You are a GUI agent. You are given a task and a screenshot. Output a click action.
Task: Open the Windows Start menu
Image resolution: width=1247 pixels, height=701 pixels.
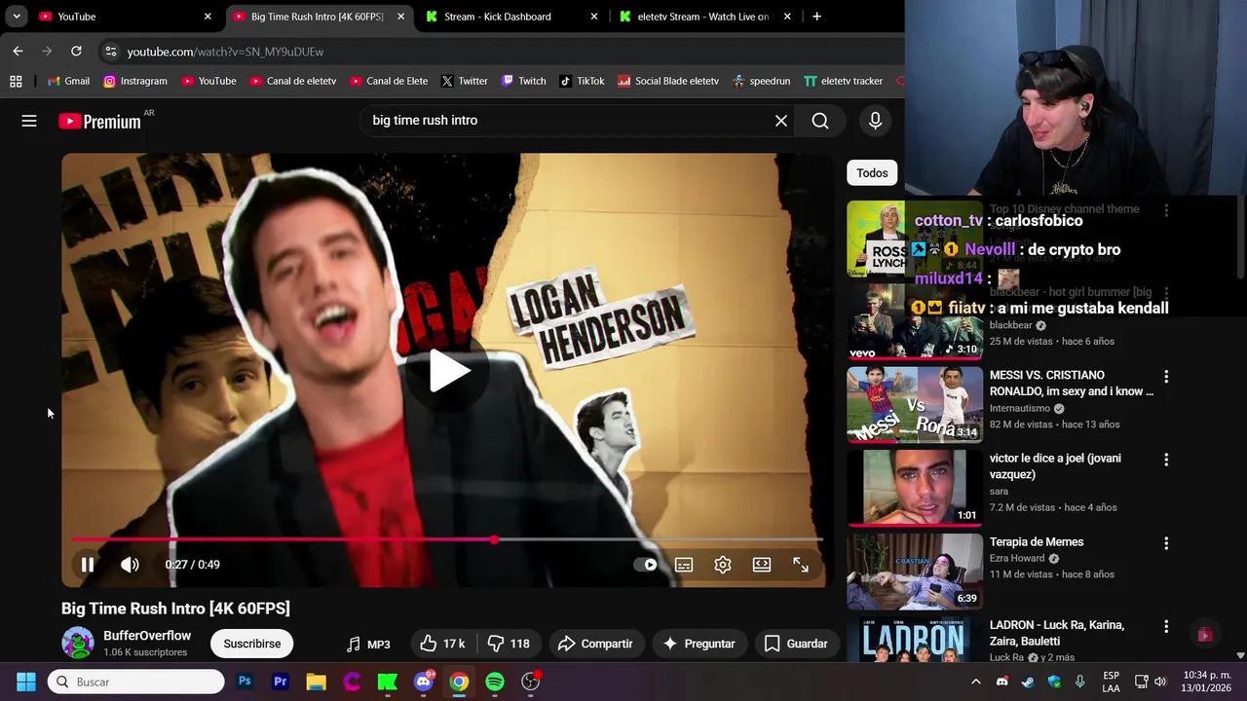(x=26, y=682)
